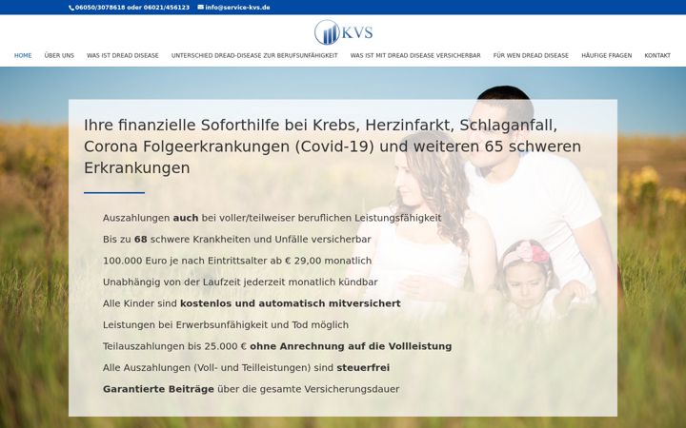Click 'Alle Auszahlungen (Voll- und Teilleistungen)' line
Viewport: 686px width, 428px height.
[x=247, y=368]
